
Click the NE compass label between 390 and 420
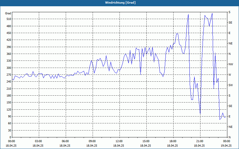pos(230,44)
